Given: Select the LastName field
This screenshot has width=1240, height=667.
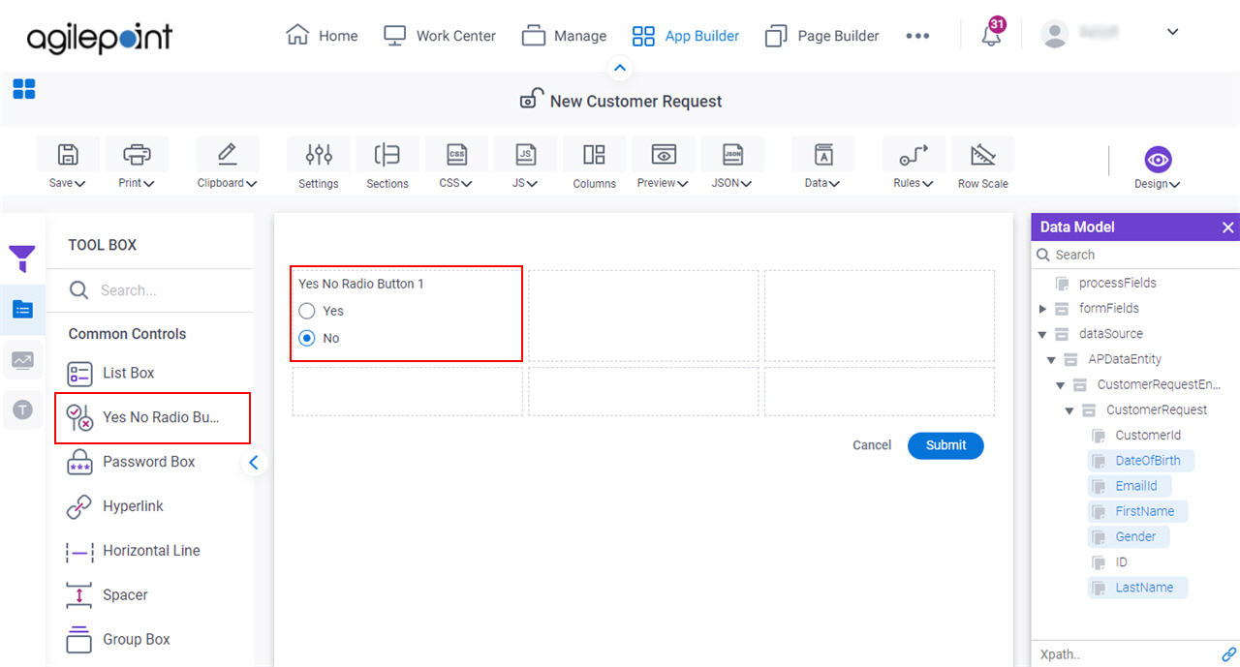Looking at the screenshot, I should [x=1136, y=588].
